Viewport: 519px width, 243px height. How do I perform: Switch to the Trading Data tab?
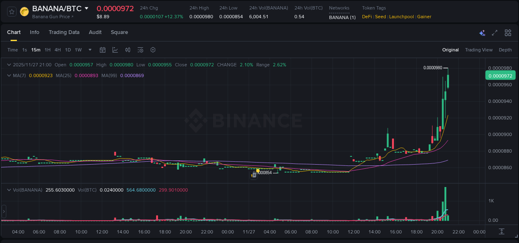pos(64,32)
